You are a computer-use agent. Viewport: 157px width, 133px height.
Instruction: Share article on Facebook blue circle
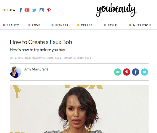pos(136,72)
